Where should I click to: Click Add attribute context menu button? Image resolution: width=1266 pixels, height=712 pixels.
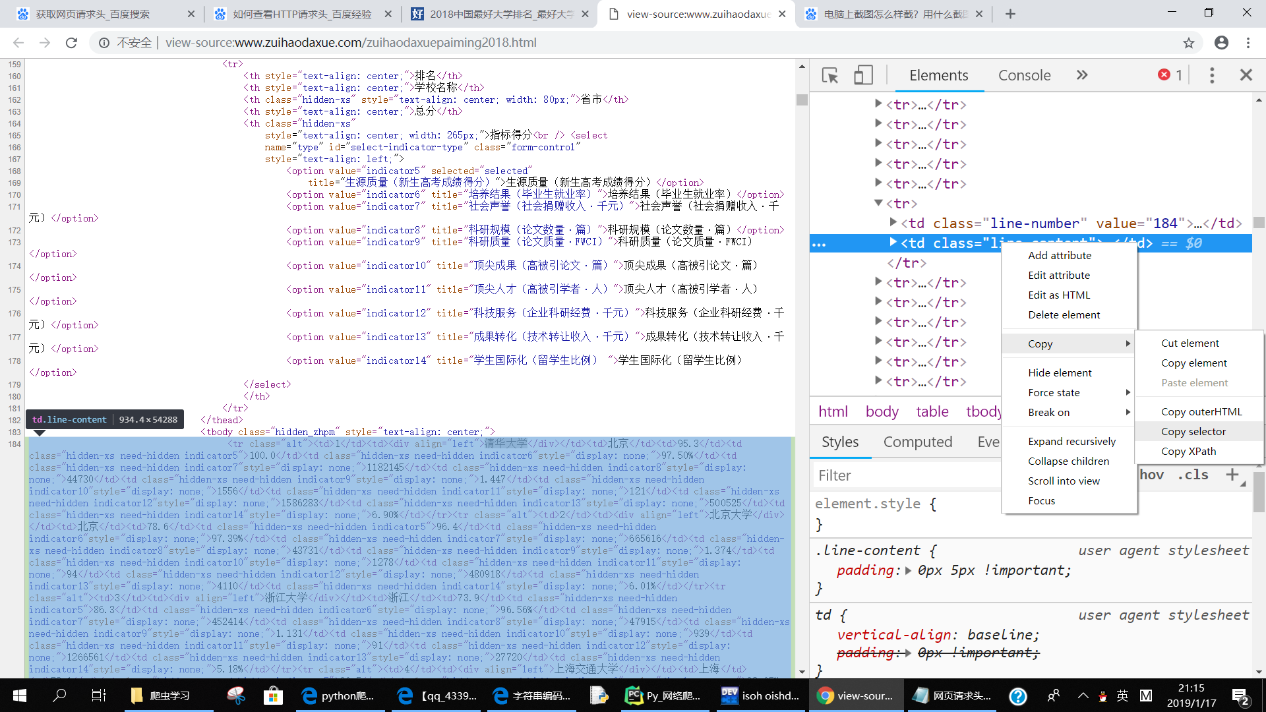tap(1059, 254)
